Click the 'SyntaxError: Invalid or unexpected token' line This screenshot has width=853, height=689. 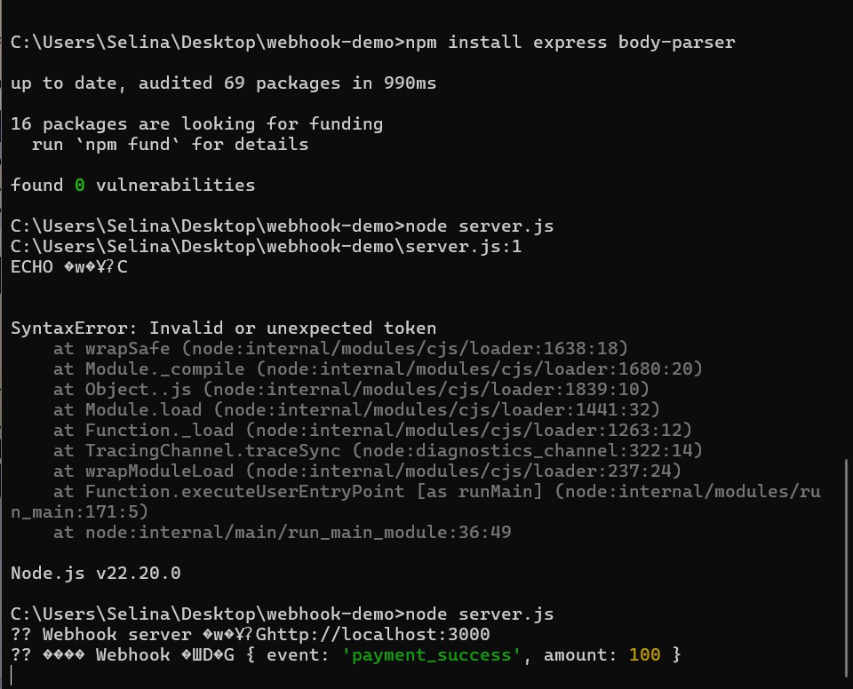(x=223, y=329)
